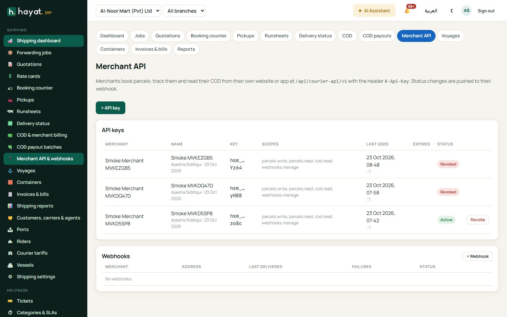Go to the Invoices & bills tab
The image size is (507, 317).
(151, 49)
